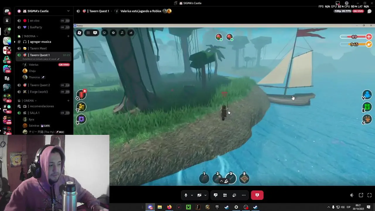This screenshot has width=375, height=211.
Task: Open SIGMA's Castle server dropdown
Action: click(68, 11)
